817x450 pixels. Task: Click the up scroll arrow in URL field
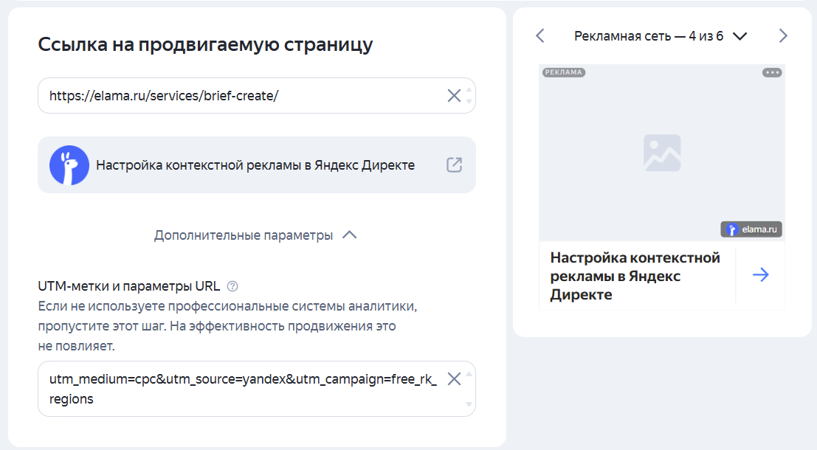point(469,90)
